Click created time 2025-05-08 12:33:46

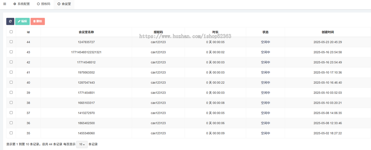[x=328, y=123]
